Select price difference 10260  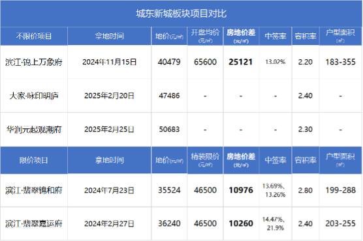click(x=241, y=223)
